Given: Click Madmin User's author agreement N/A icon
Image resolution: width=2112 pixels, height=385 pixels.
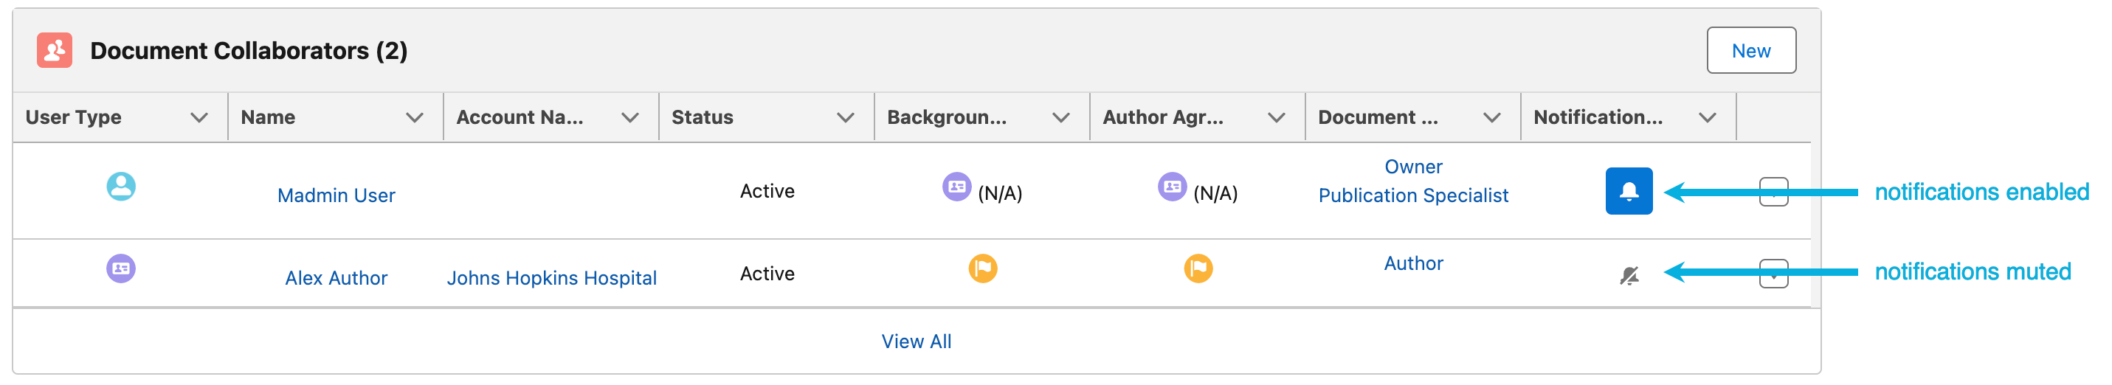Looking at the screenshot, I should pyautogui.click(x=1172, y=187).
